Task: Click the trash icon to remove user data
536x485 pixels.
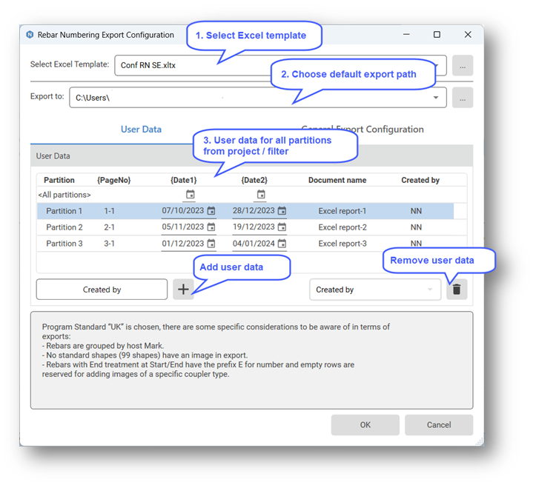Action: coord(457,290)
